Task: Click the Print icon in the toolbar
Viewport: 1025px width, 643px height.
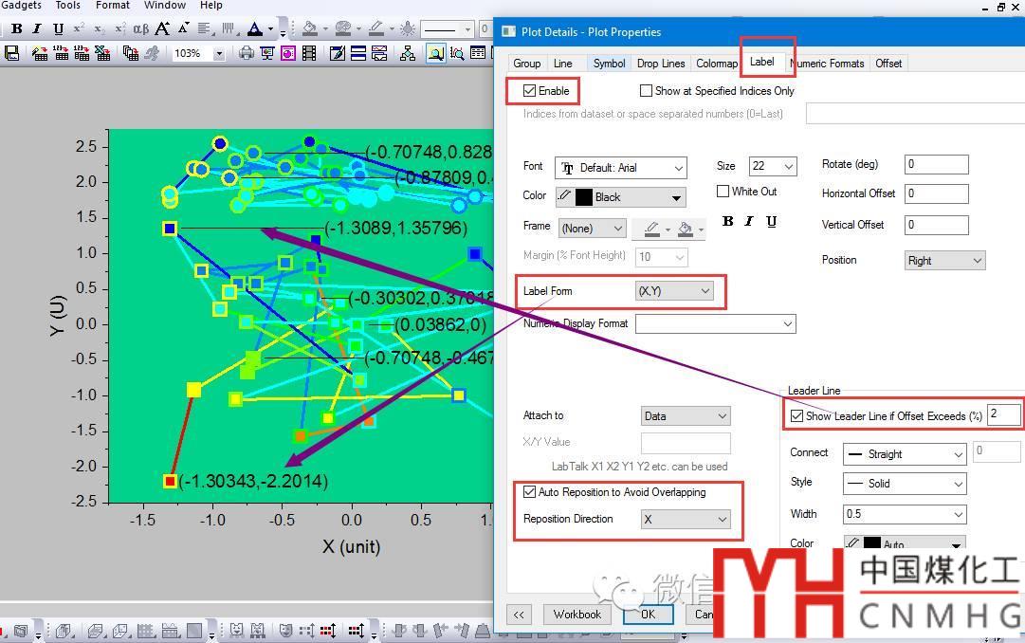Action: (x=247, y=53)
